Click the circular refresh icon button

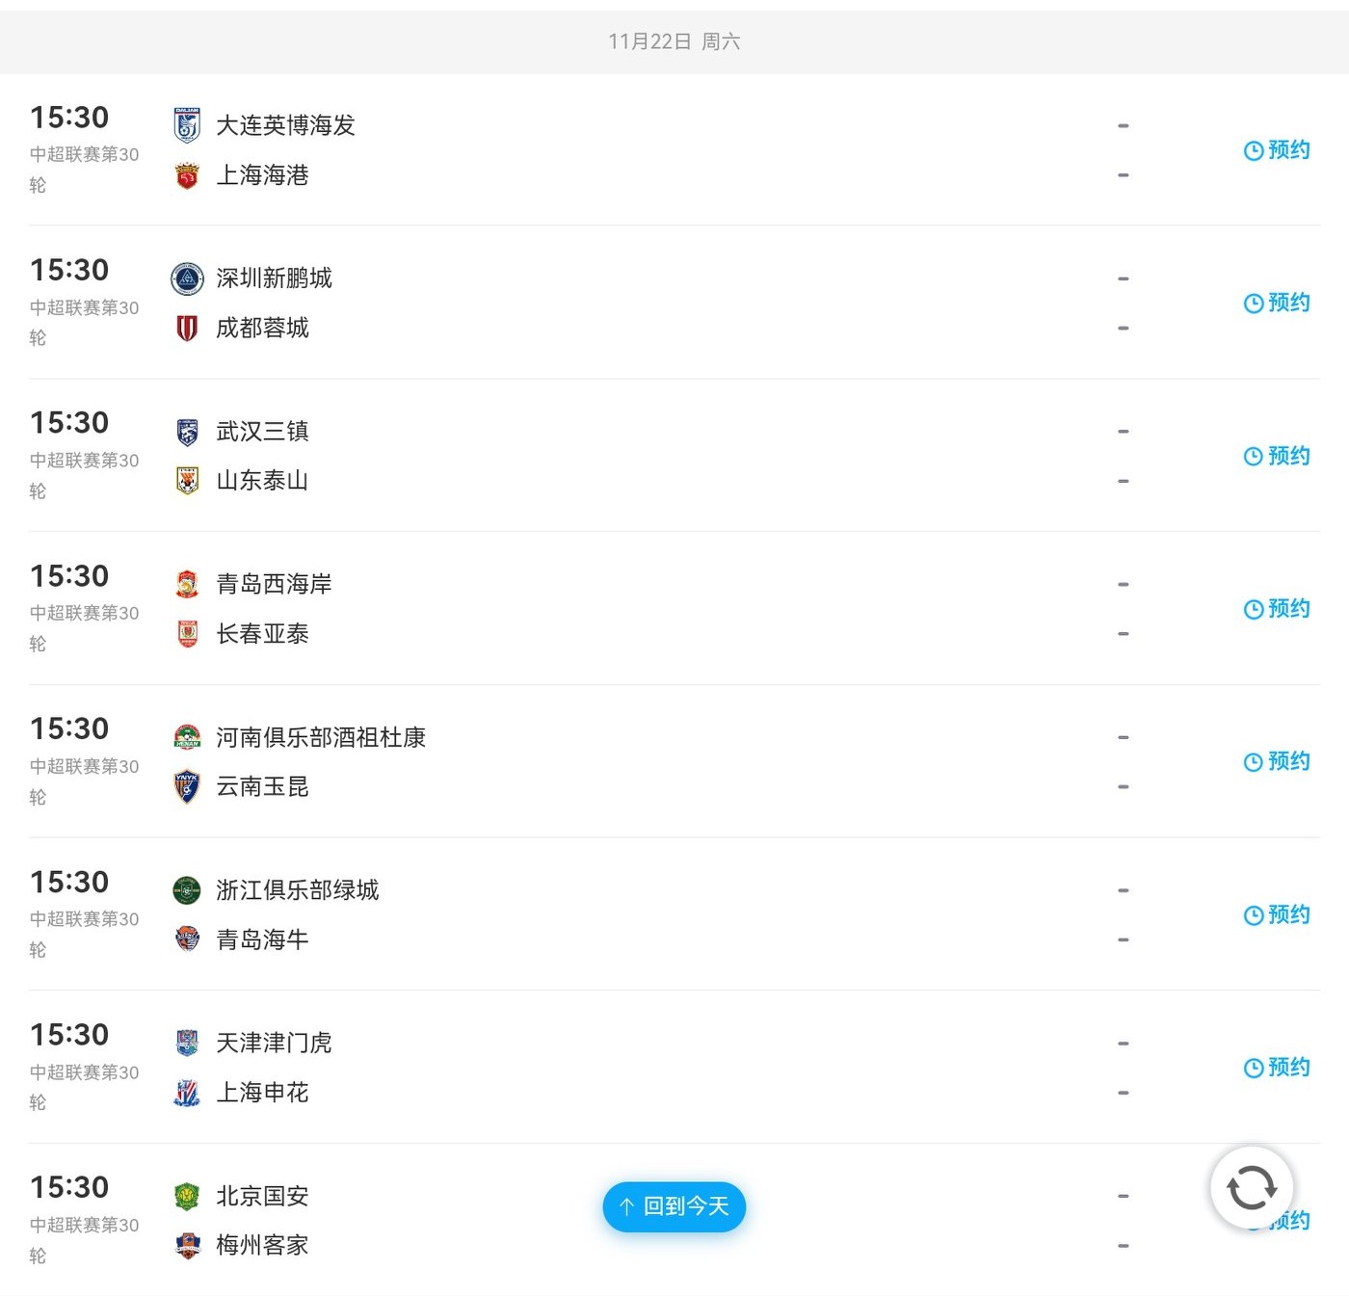(x=1252, y=1188)
